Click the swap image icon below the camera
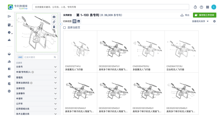This screenshot has height=117, width=217. pos(54,22)
